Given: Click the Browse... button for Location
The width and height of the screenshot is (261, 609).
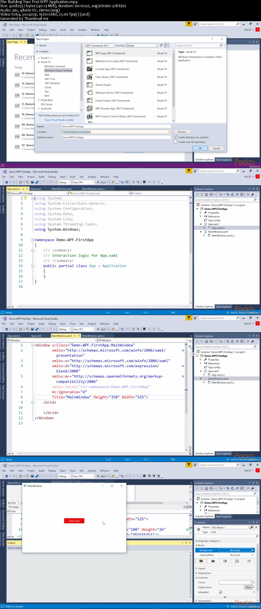Looking at the screenshot, I should 182,132.
